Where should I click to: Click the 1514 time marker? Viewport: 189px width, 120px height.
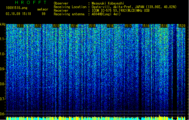74,26
